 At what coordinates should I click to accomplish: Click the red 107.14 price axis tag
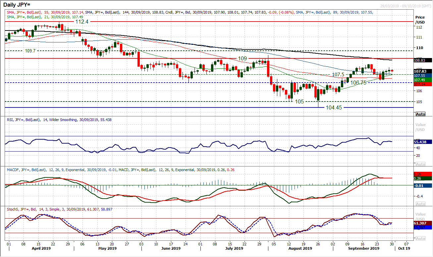pos(423,84)
